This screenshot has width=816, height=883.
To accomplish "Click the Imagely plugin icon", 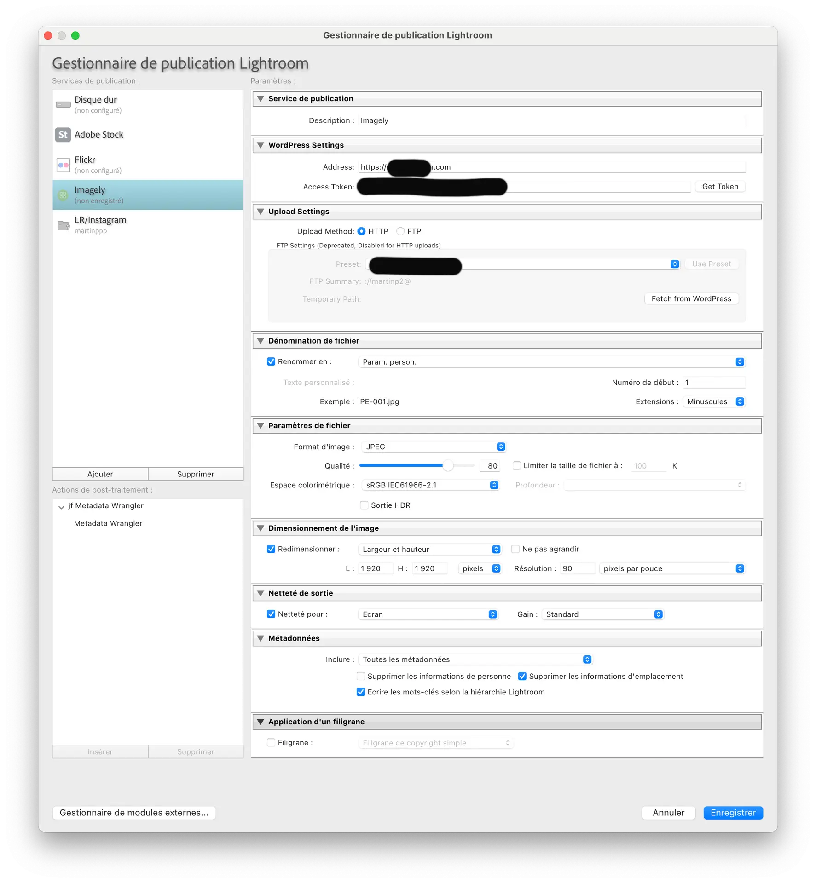I will pos(63,195).
